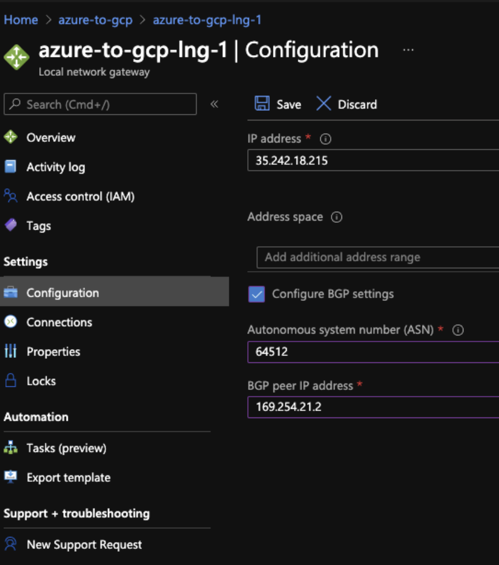The height and width of the screenshot is (565, 499).
Task: Click the BGP peer IP address field
Action: pos(374,408)
